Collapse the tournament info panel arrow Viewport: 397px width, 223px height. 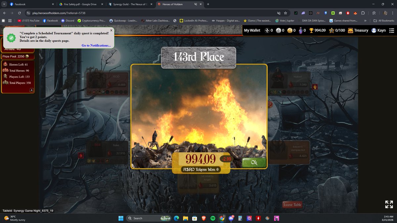[x=31, y=90]
